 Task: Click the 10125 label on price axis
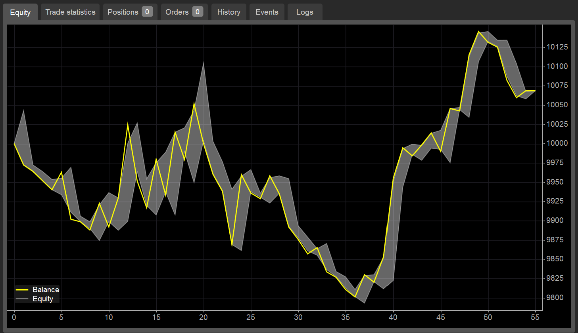click(557, 47)
